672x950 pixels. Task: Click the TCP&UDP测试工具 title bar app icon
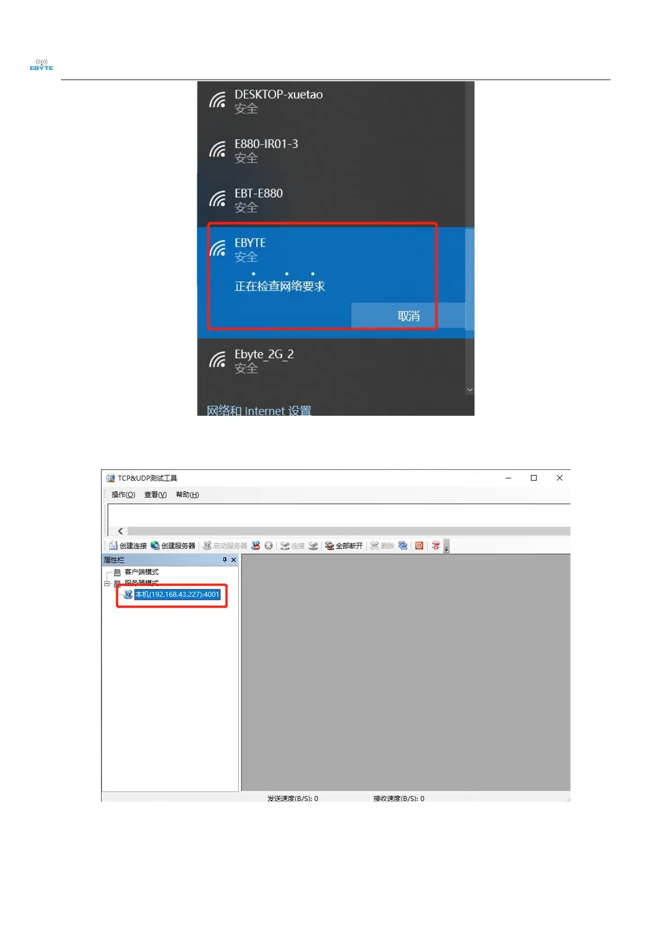(x=110, y=478)
